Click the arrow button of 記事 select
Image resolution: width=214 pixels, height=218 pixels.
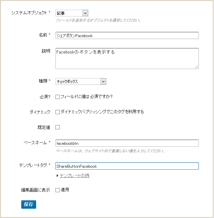85,13
